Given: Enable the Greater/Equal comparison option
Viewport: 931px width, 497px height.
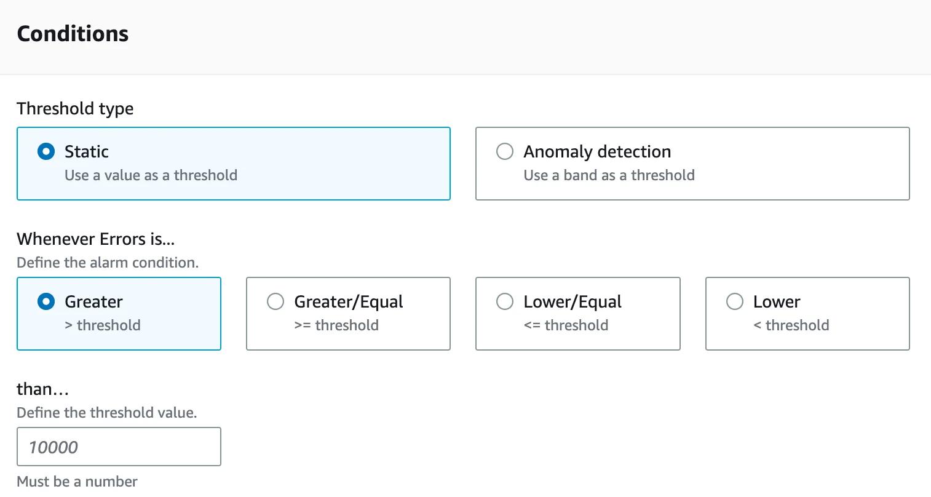Looking at the screenshot, I should click(x=275, y=301).
